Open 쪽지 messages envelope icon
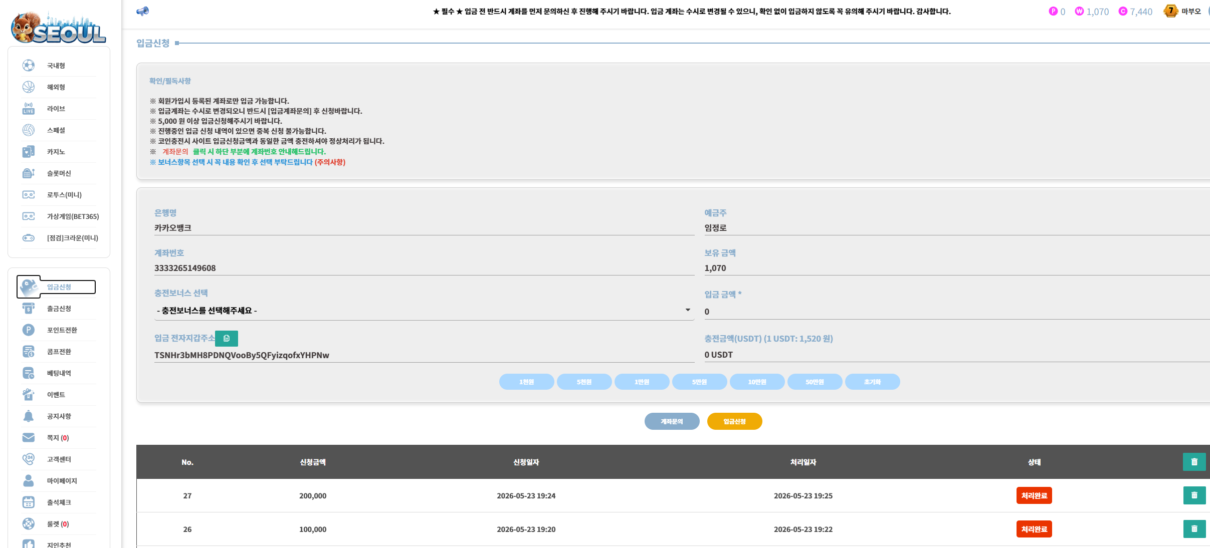The width and height of the screenshot is (1210, 548). (x=29, y=438)
